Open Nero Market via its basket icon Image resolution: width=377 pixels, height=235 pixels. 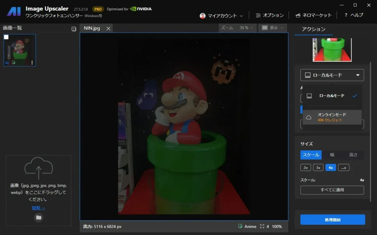point(298,15)
